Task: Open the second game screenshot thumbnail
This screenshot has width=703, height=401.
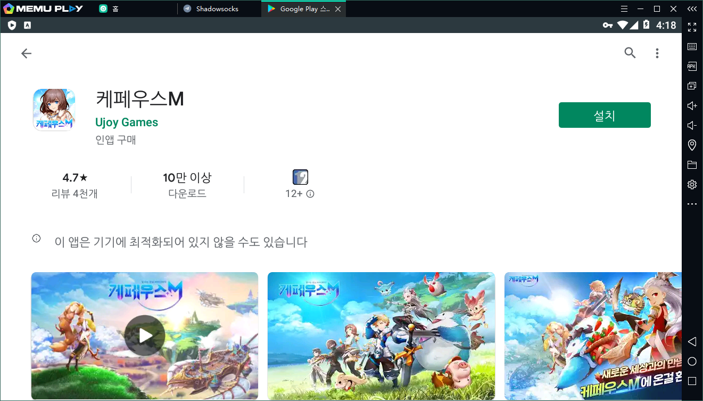Action: [x=381, y=335]
